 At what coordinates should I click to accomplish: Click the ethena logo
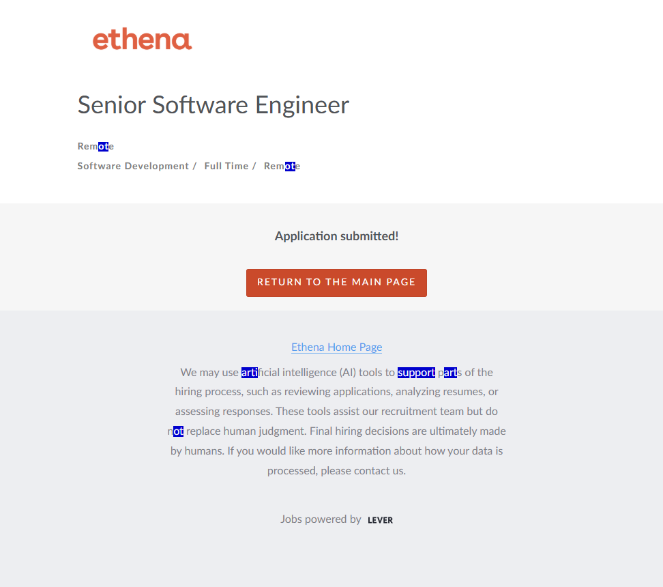click(x=142, y=40)
